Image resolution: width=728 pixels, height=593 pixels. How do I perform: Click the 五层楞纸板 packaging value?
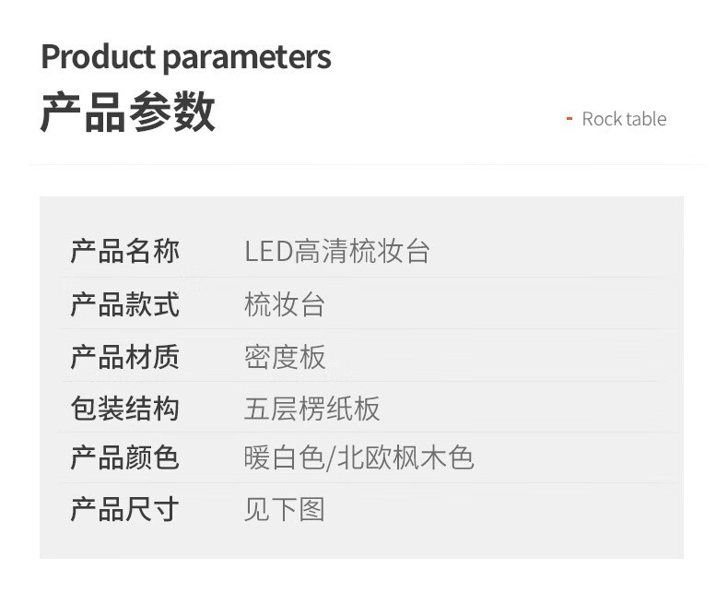click(311, 409)
